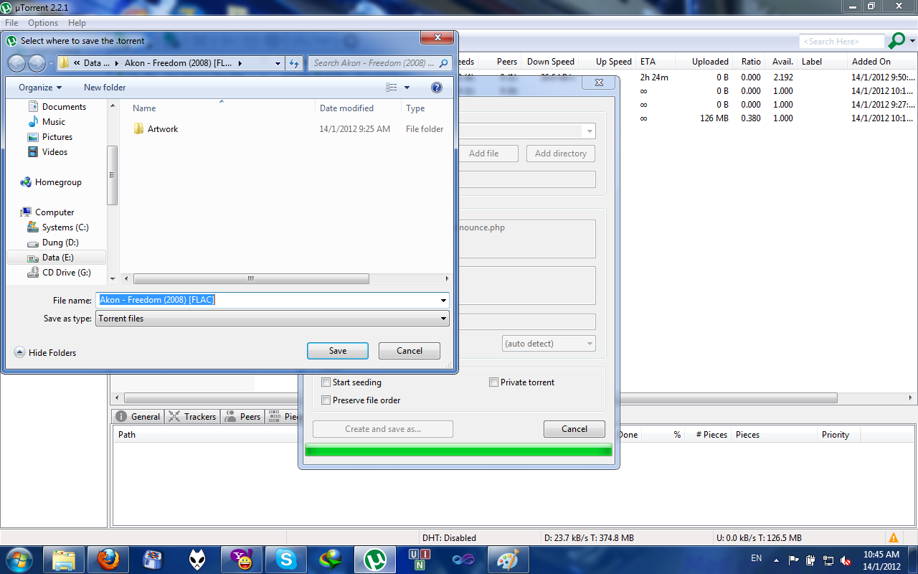918x574 pixels.
Task: Open Systems (C:) drive
Action: tap(65, 227)
